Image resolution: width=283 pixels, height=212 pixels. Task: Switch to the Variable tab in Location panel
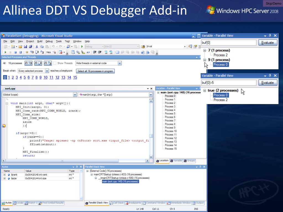point(176,161)
